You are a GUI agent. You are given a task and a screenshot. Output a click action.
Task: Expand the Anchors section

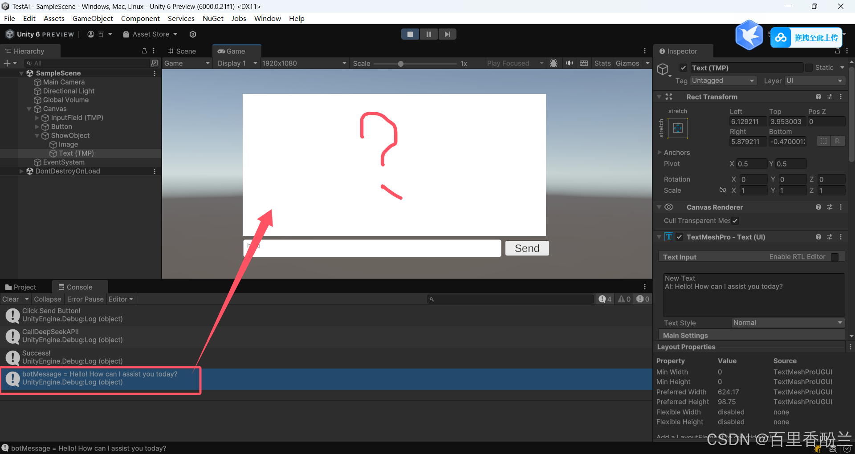point(660,153)
